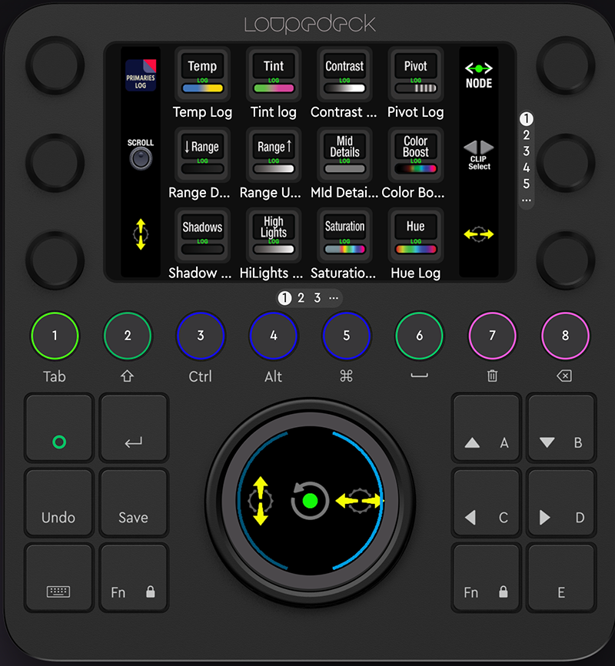Click the Scroll wheel control

pos(139,159)
